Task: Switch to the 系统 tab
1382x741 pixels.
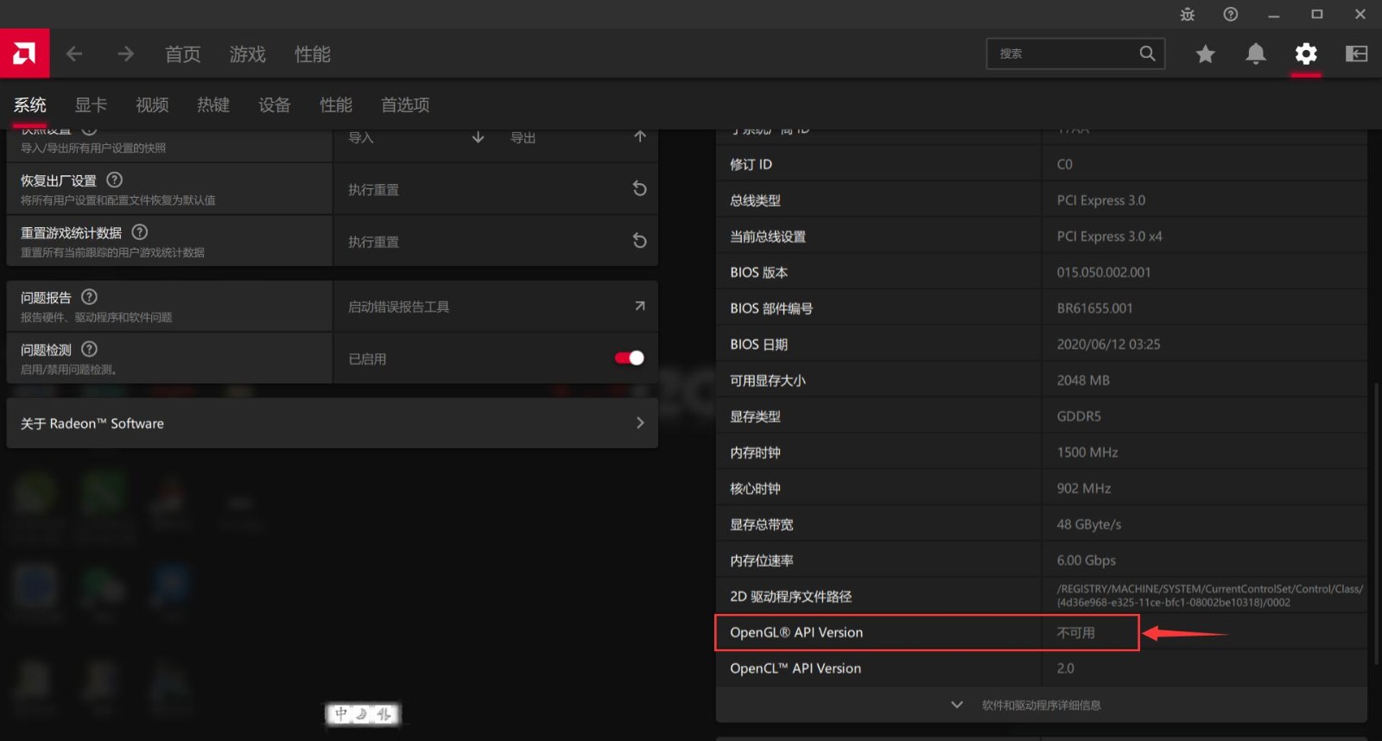Action: (29, 104)
